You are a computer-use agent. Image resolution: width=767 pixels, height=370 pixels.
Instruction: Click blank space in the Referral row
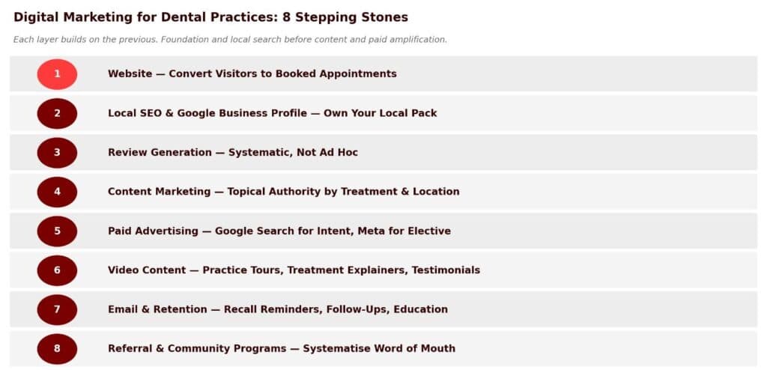(614, 348)
